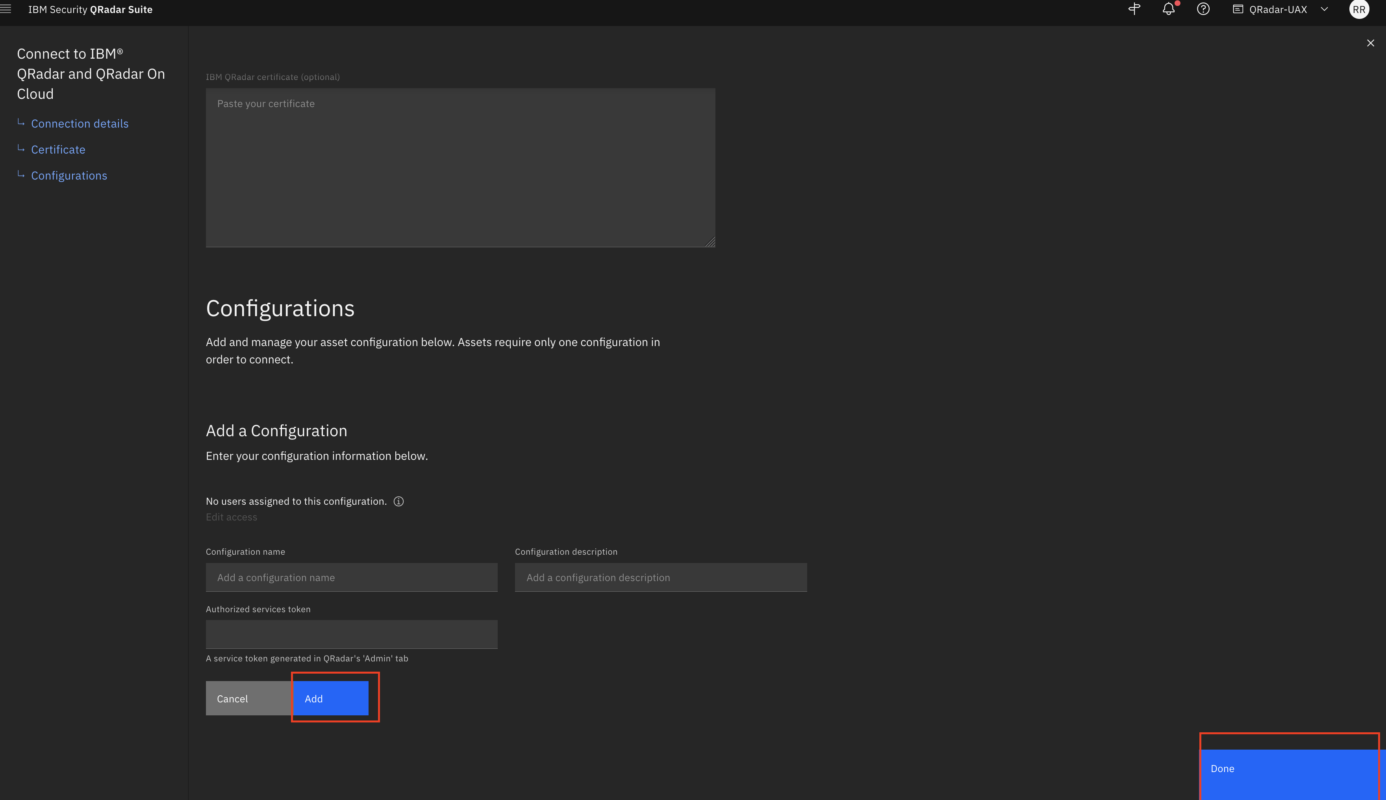Click the certificate textarea resize handle
Viewport: 1386px width, 800px height.
(x=710, y=242)
